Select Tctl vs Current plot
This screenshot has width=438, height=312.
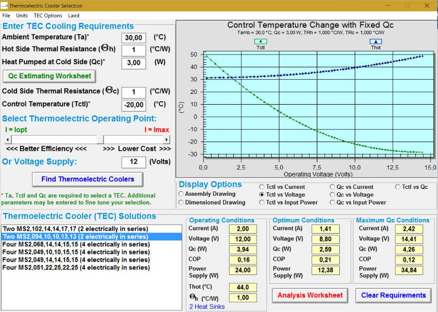tap(262, 187)
